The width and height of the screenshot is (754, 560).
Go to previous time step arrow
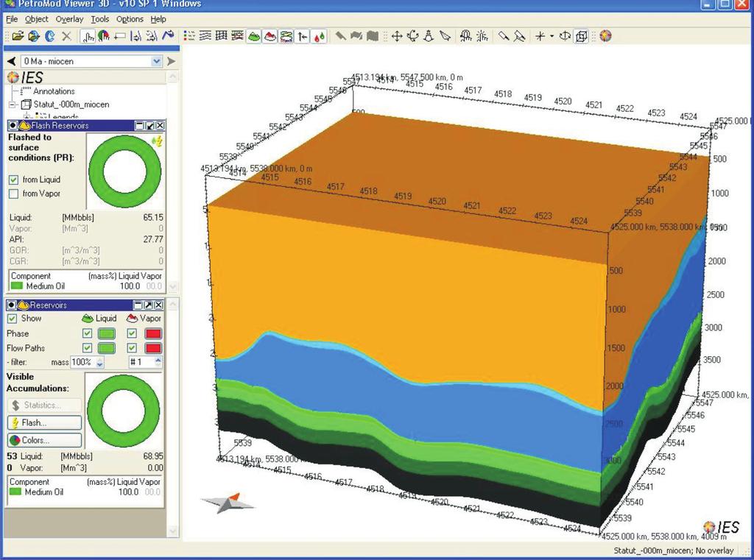(x=12, y=61)
